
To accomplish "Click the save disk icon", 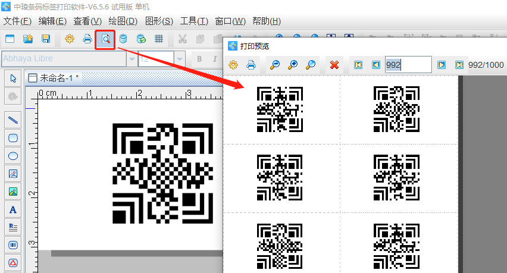I will pos(46,39).
